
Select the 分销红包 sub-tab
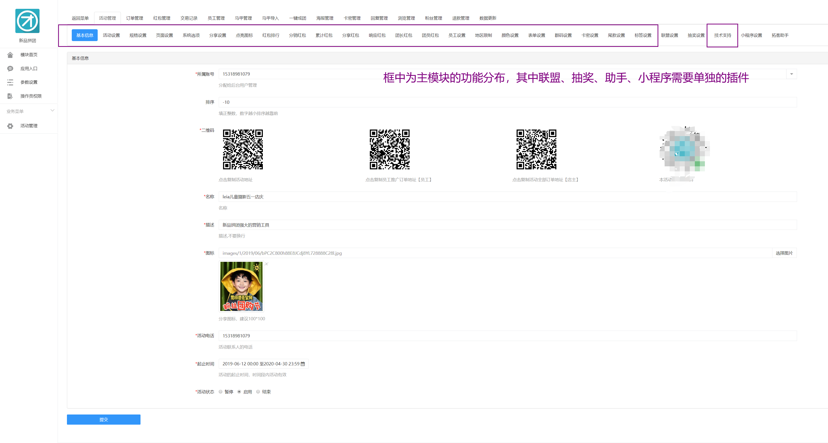pyautogui.click(x=297, y=35)
